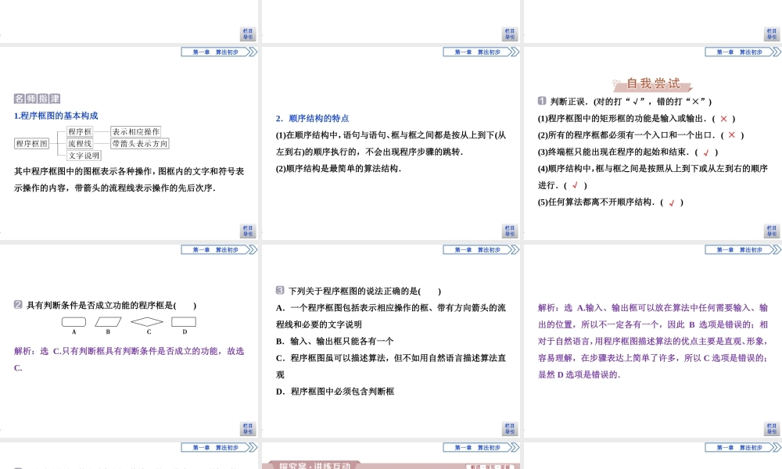Click the 第一章 算法初步 banner above the purple 解析 slide
The image size is (782, 469).
pyautogui.click(x=743, y=249)
